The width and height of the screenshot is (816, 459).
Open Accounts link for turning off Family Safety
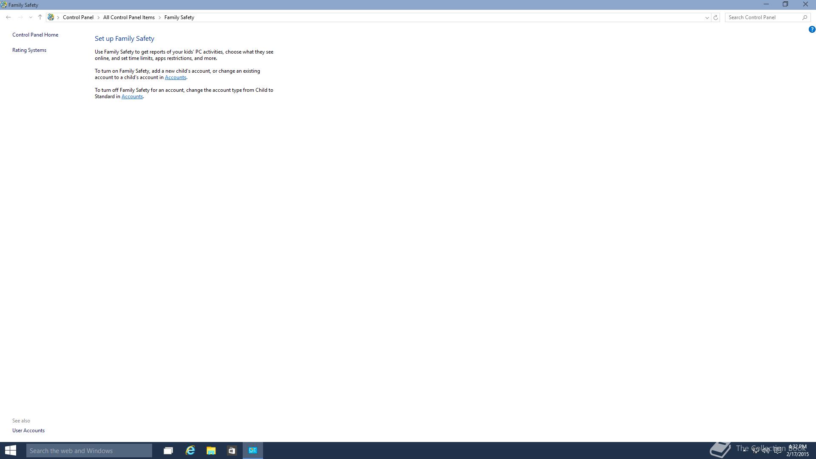pyautogui.click(x=132, y=96)
